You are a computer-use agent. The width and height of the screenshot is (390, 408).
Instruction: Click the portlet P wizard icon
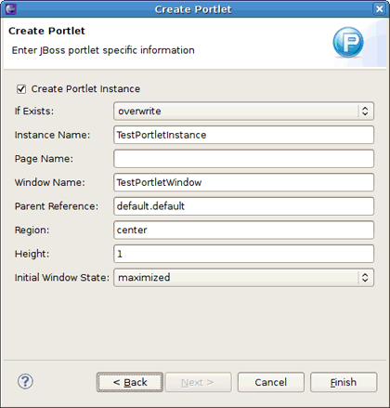click(x=348, y=42)
